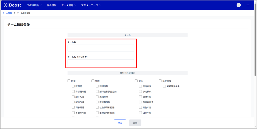Expand the マスターデータ dropdown menu

[91, 5]
